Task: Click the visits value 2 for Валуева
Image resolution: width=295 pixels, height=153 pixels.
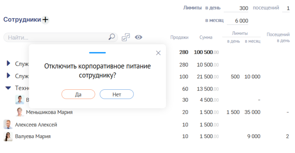Action: (x=287, y=136)
